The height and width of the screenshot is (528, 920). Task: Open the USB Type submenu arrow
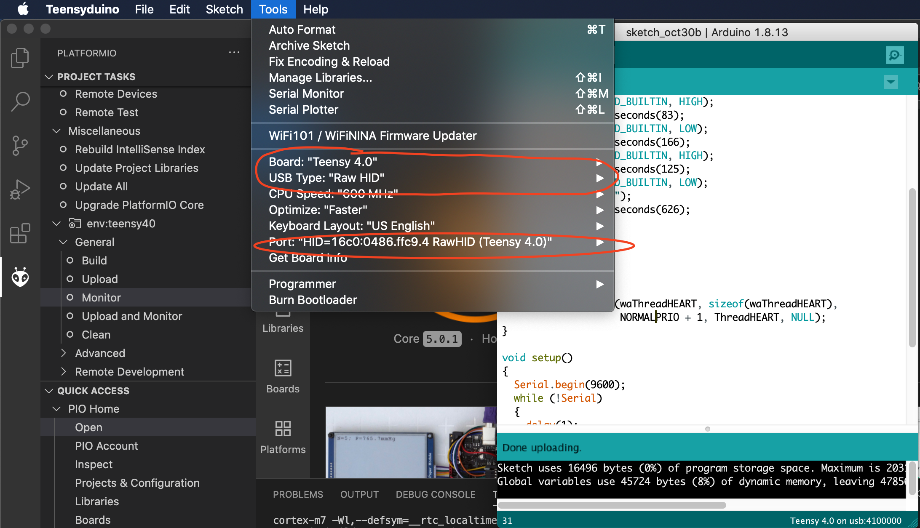600,178
